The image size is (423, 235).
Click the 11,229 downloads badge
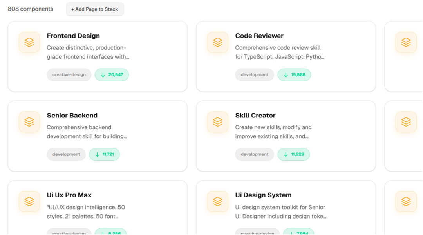click(294, 154)
